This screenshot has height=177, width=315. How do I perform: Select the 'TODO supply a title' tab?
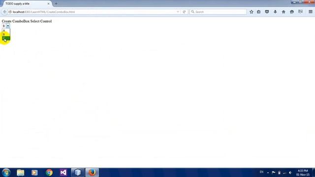point(27,3)
